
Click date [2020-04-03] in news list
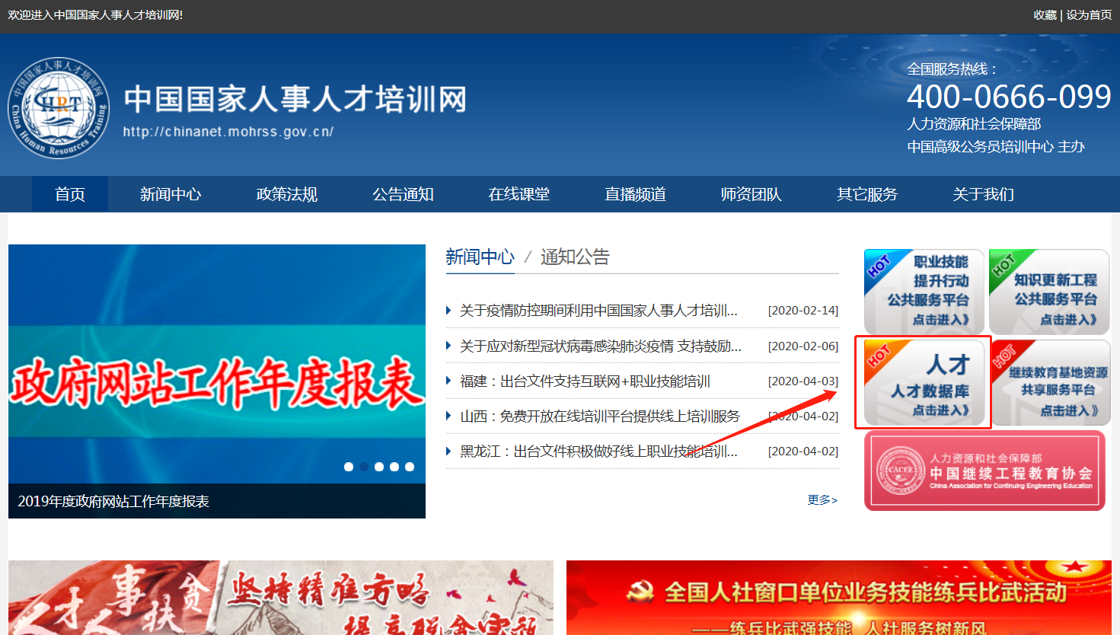click(803, 381)
